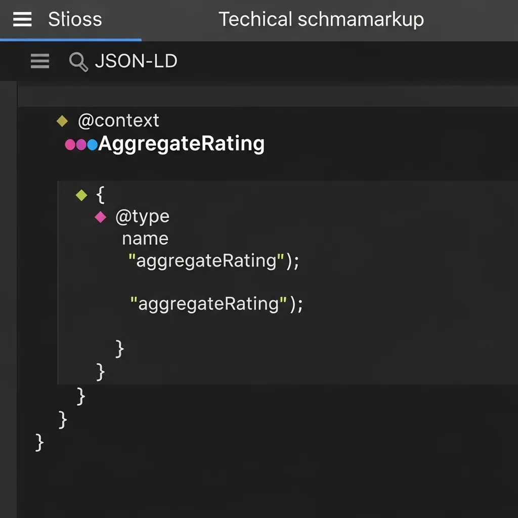Open the Techical schmamarkup tab
Image resolution: width=518 pixels, height=518 pixels.
(322, 19)
